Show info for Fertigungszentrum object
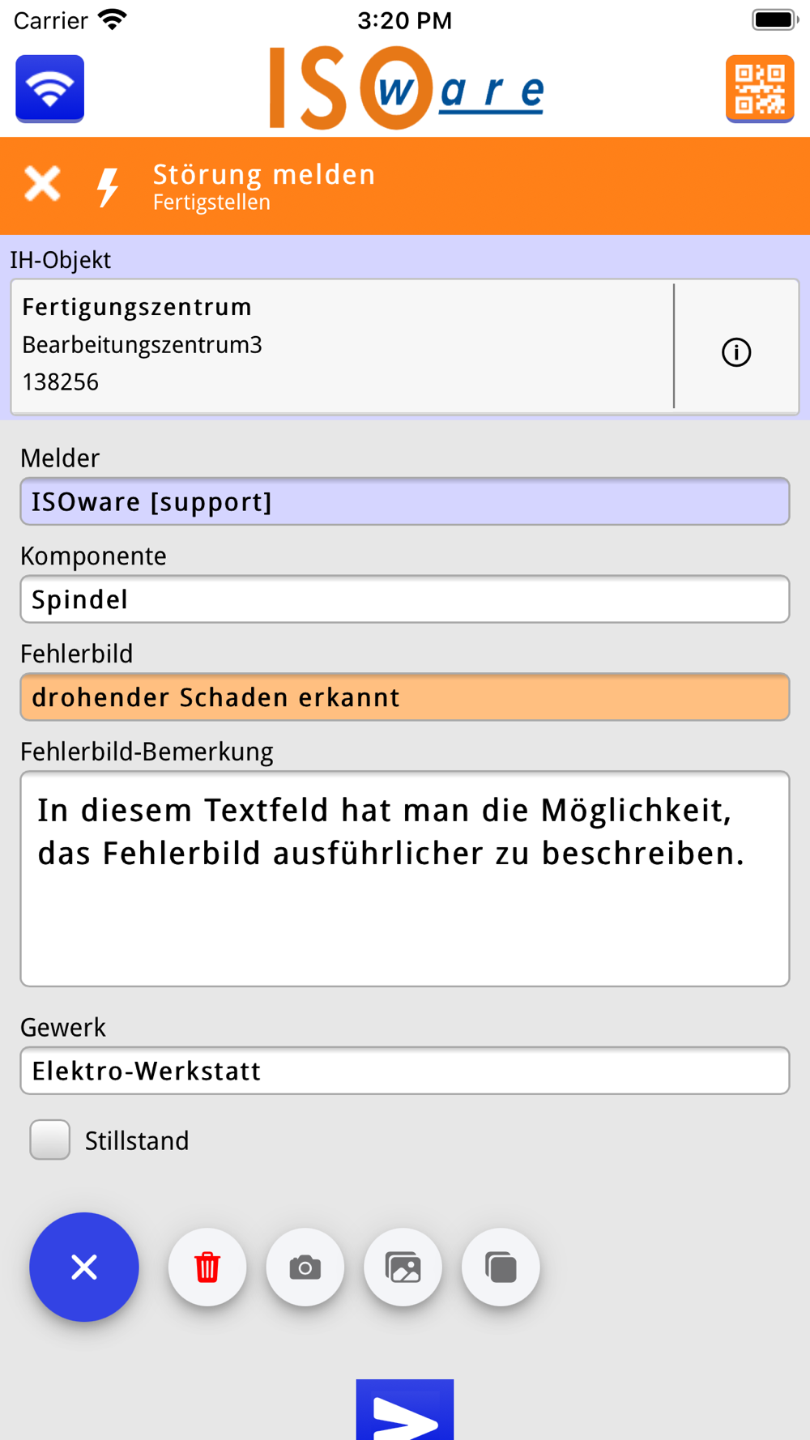 735,352
